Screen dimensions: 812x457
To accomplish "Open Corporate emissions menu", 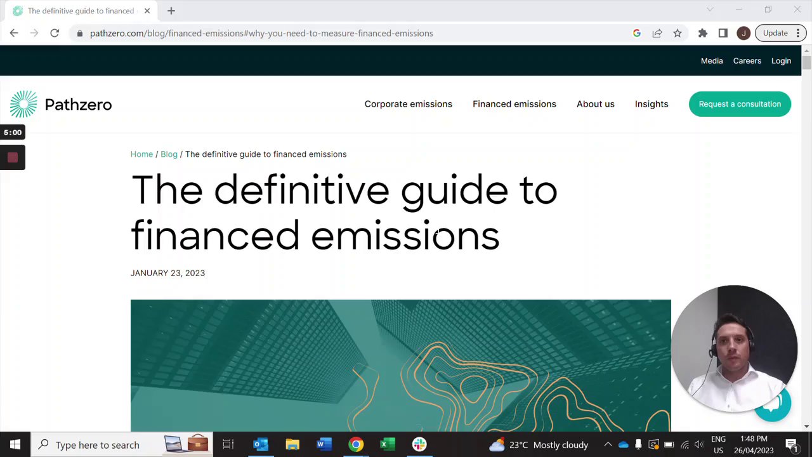I will click(409, 104).
